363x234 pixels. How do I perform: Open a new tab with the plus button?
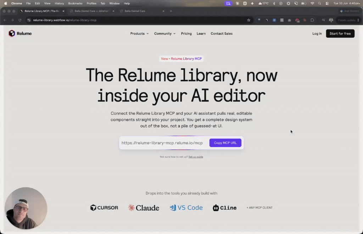click(171, 11)
